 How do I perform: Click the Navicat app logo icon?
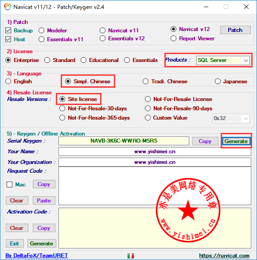[x=7, y=7]
